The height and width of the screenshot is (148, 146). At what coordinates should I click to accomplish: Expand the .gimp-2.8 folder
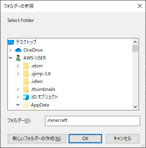pyautogui.click(x=18, y=74)
